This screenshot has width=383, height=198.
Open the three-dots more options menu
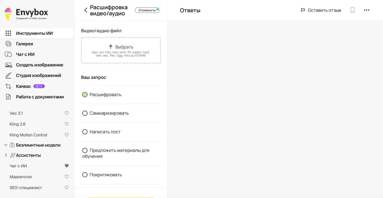[x=367, y=10]
